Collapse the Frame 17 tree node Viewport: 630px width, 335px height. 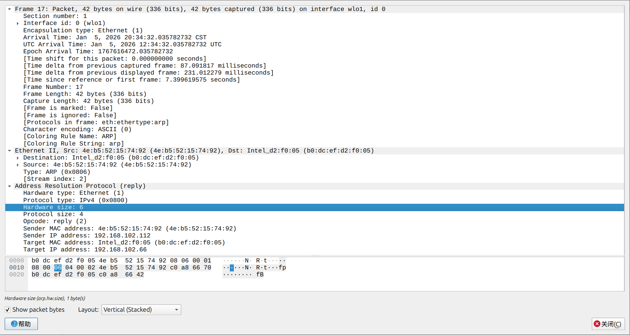click(x=10, y=9)
